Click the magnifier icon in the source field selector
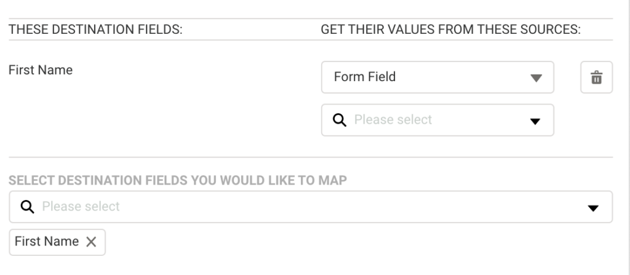The width and height of the screenshot is (630, 275). coord(340,120)
